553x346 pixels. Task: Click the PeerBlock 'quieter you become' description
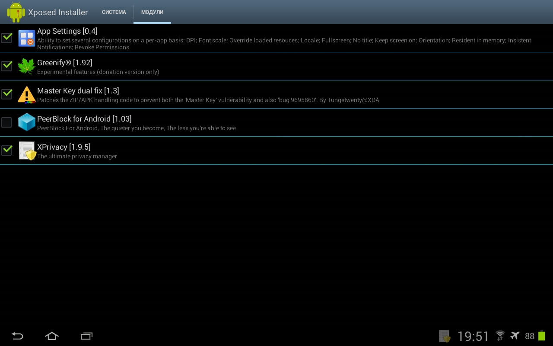(137, 128)
